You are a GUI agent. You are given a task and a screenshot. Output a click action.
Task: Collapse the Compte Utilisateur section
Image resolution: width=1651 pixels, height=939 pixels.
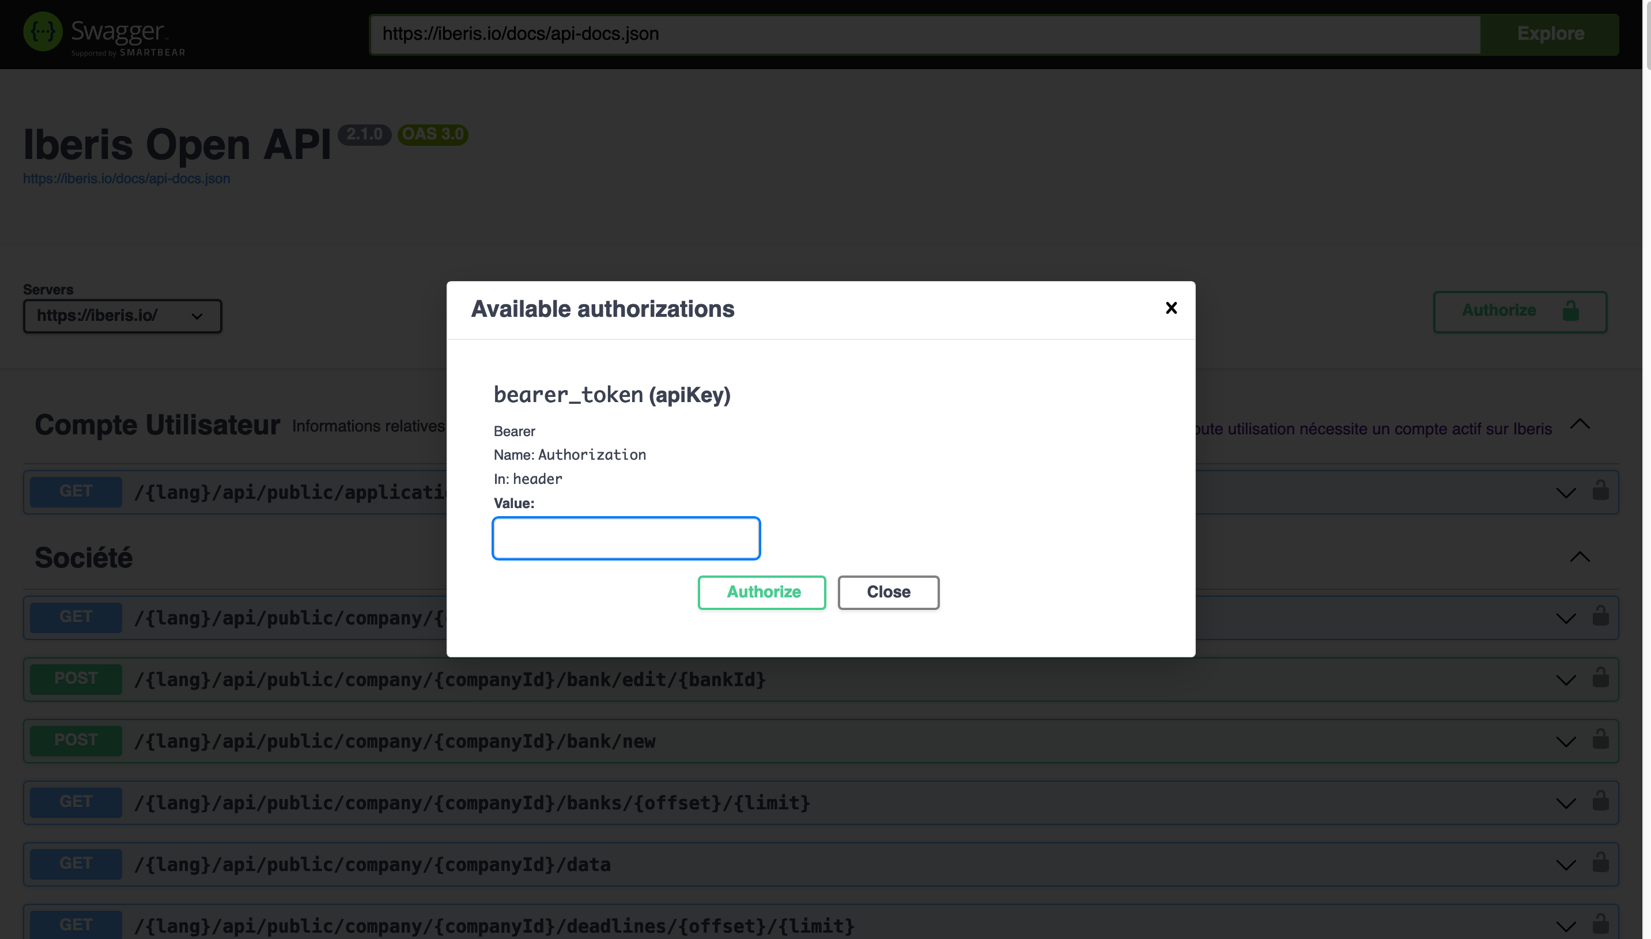point(1580,425)
